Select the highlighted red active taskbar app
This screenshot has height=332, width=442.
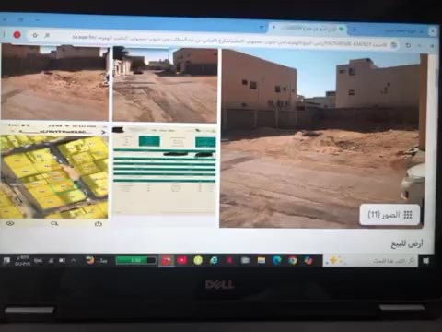tap(167, 261)
